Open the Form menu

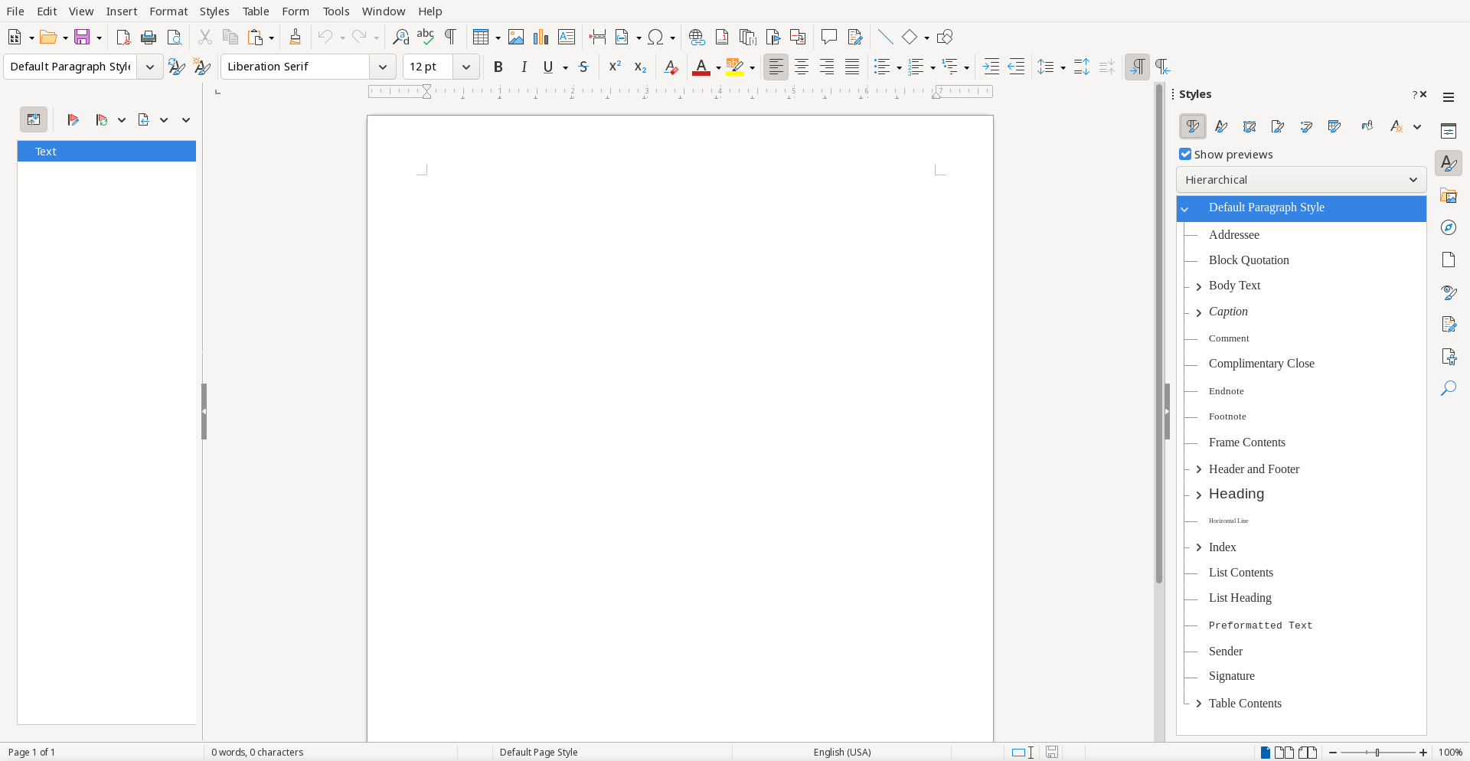(x=296, y=11)
